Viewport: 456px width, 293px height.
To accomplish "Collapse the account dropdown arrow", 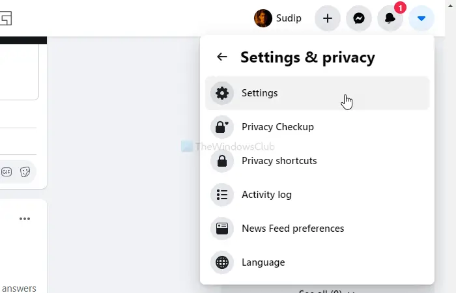I will (x=421, y=18).
